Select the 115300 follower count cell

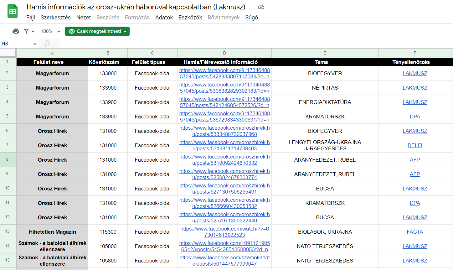point(108,232)
